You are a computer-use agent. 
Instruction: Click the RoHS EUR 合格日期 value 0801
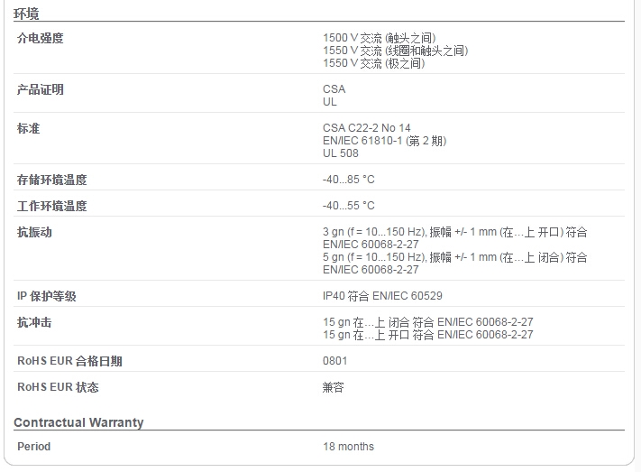pos(334,361)
